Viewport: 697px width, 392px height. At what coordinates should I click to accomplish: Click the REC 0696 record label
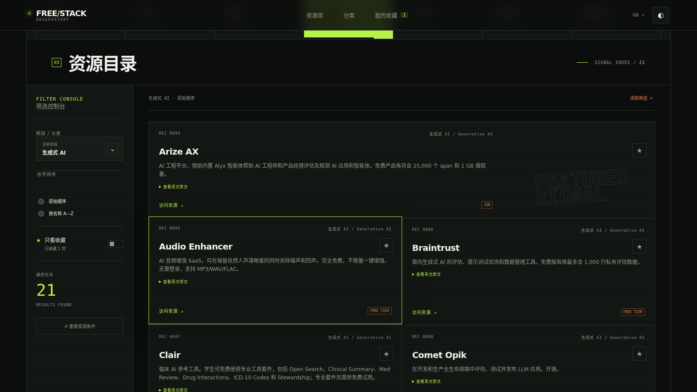(x=423, y=230)
